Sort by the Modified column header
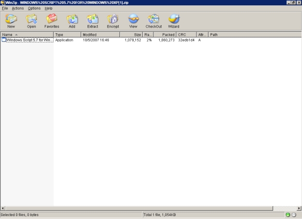The image size is (302, 219). (100, 35)
